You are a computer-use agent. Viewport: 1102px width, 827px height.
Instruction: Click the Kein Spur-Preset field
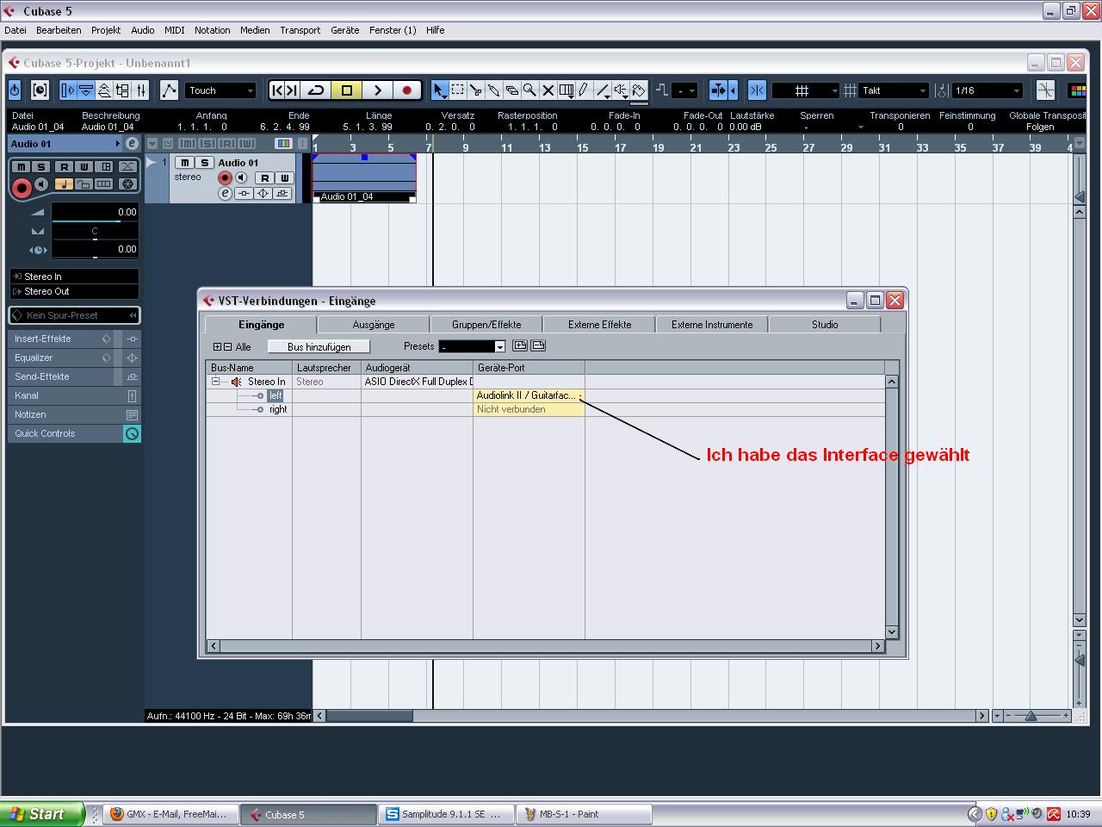[74, 315]
